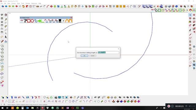Open the Extensions menu

click(34, 3)
